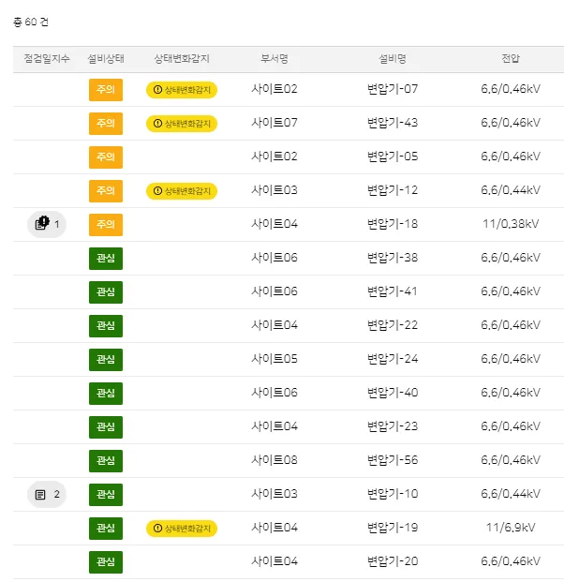564x582 pixels.
Task: Select the 주의 status badge for 변압기-05
Action: coord(106,157)
